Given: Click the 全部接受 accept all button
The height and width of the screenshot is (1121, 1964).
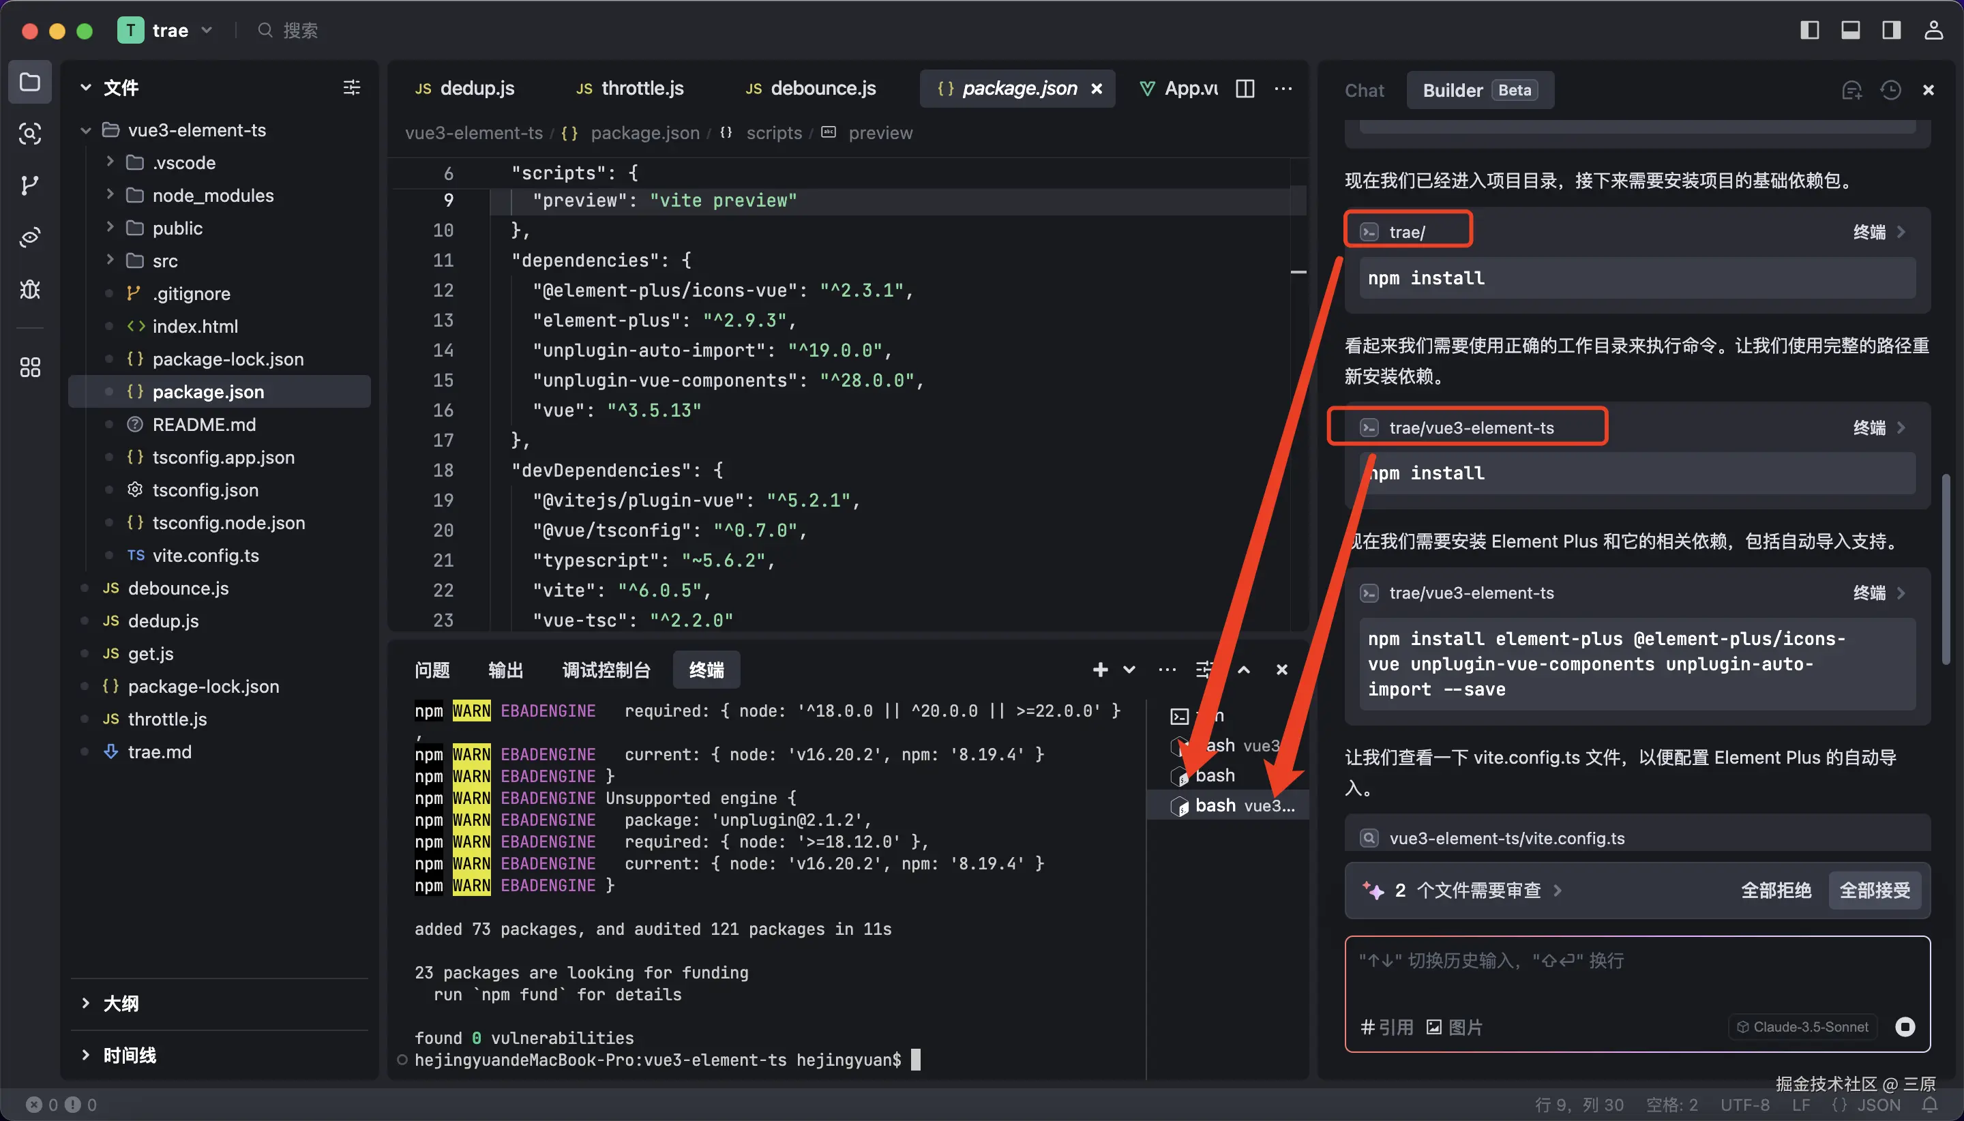Looking at the screenshot, I should pos(1874,891).
